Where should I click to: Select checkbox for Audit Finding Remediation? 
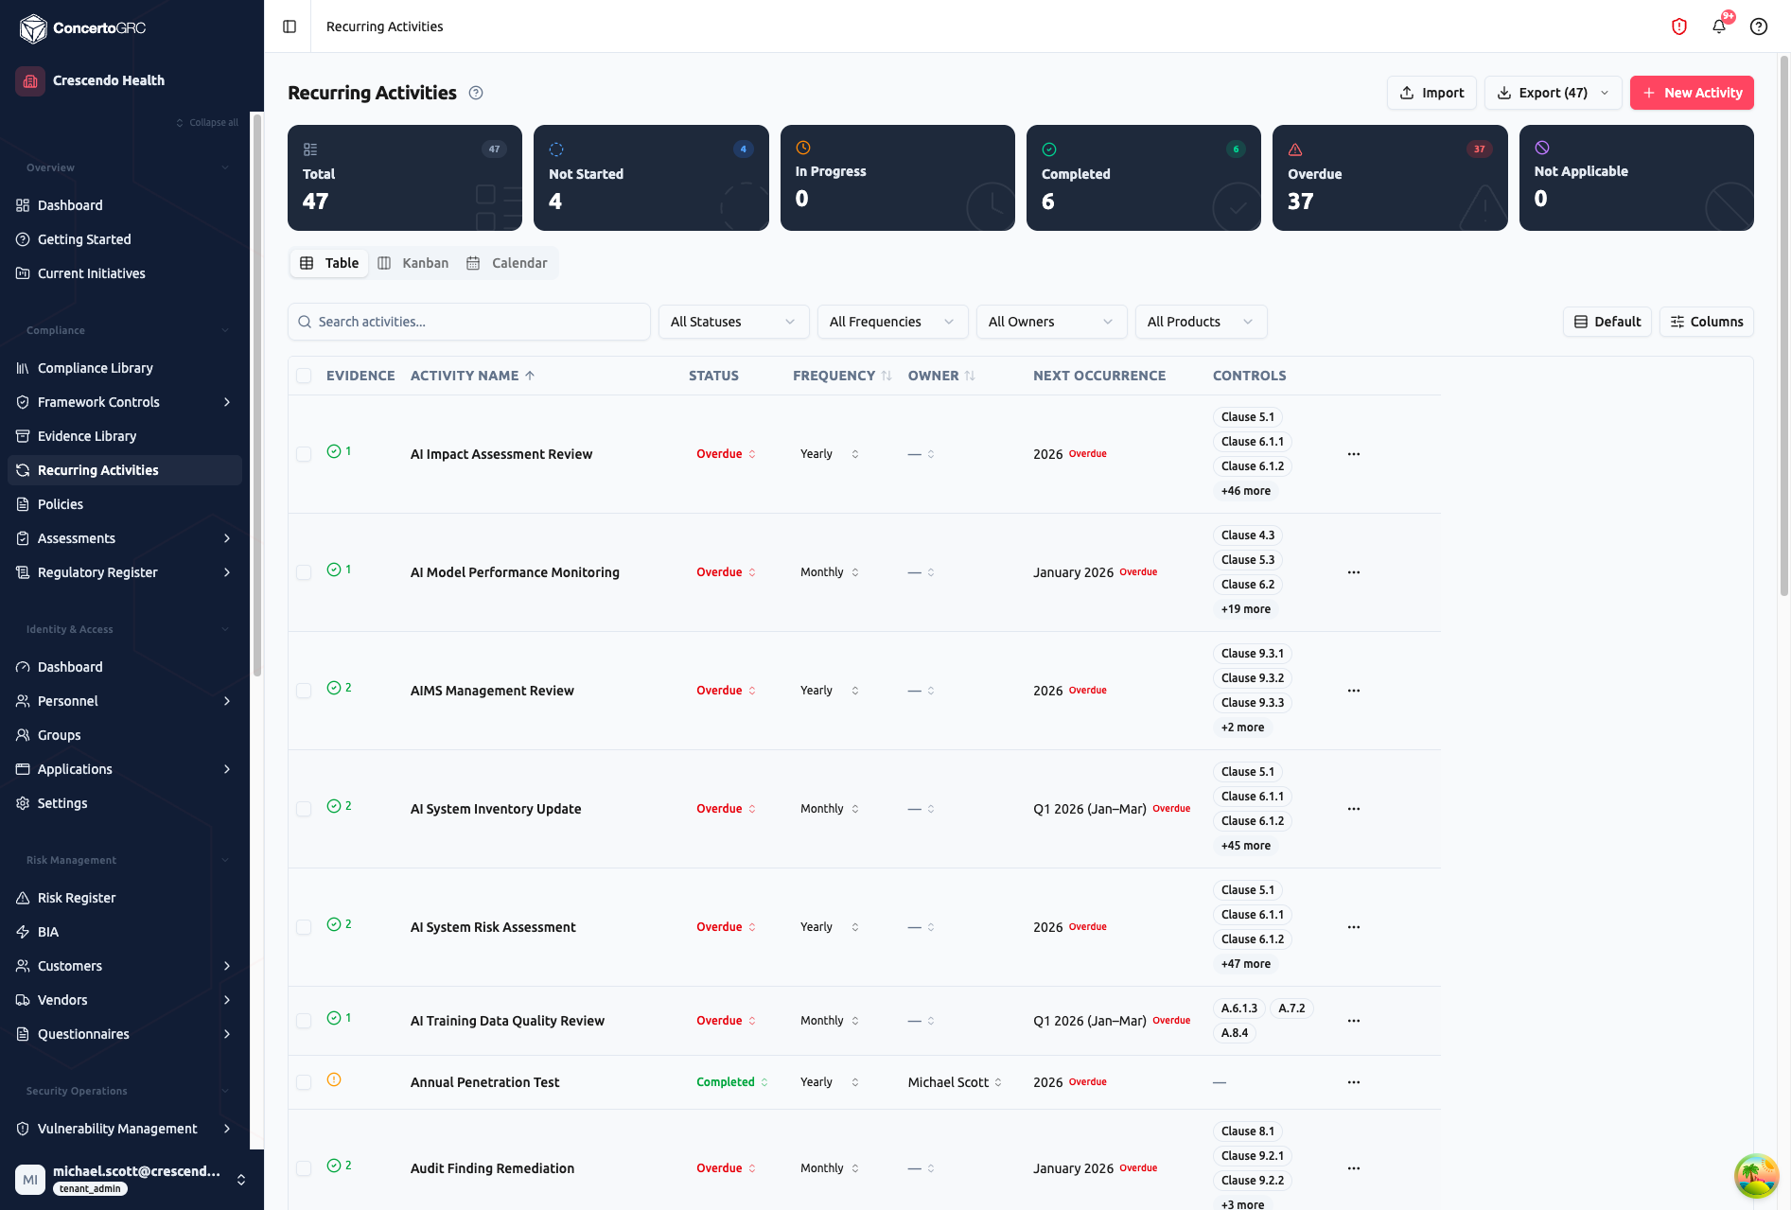(x=304, y=1168)
